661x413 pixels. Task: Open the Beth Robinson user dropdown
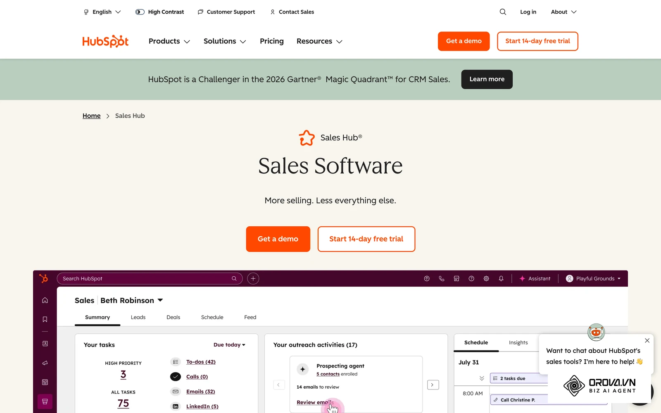click(132, 300)
